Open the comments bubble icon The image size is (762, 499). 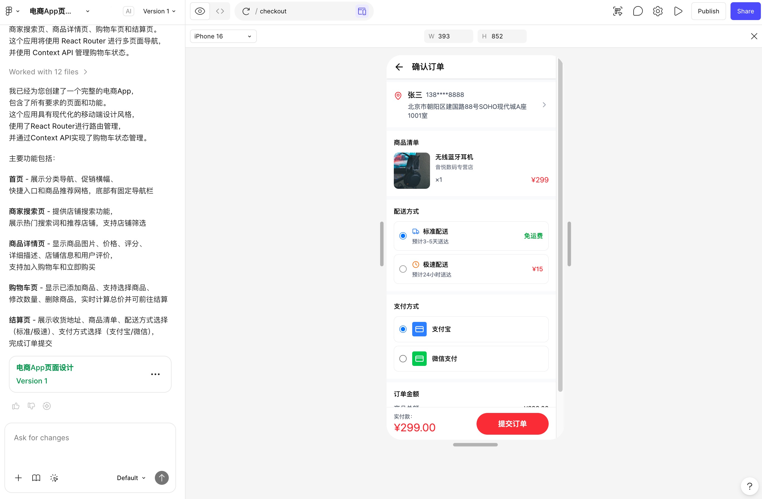pyautogui.click(x=638, y=11)
